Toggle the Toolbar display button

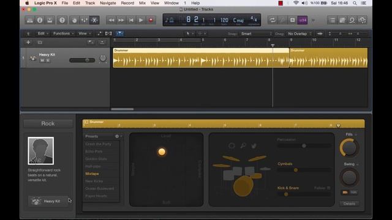pos(50,20)
